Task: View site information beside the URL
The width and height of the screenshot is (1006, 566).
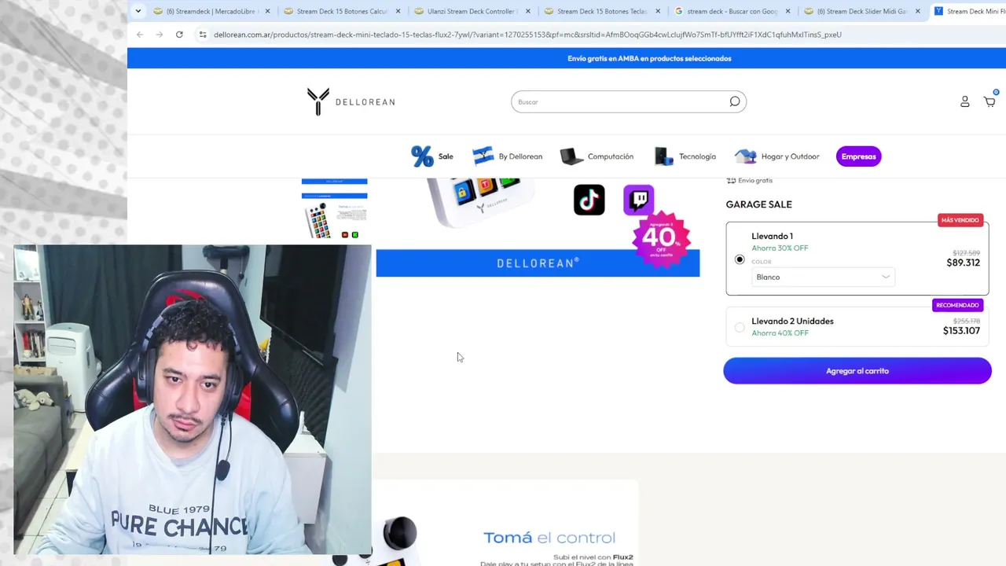Action: click(x=203, y=35)
